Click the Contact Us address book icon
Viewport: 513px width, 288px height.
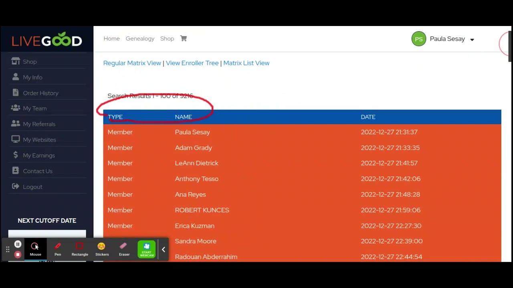click(x=16, y=170)
